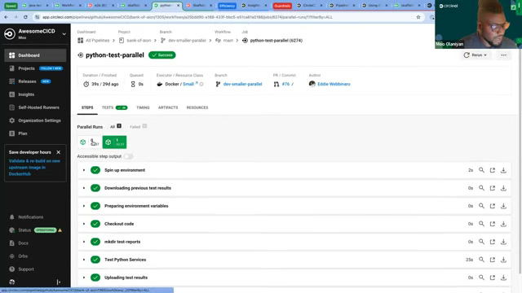Open Preparing environment variables output in new tab
The height and width of the screenshot is (293, 522).
point(493,206)
